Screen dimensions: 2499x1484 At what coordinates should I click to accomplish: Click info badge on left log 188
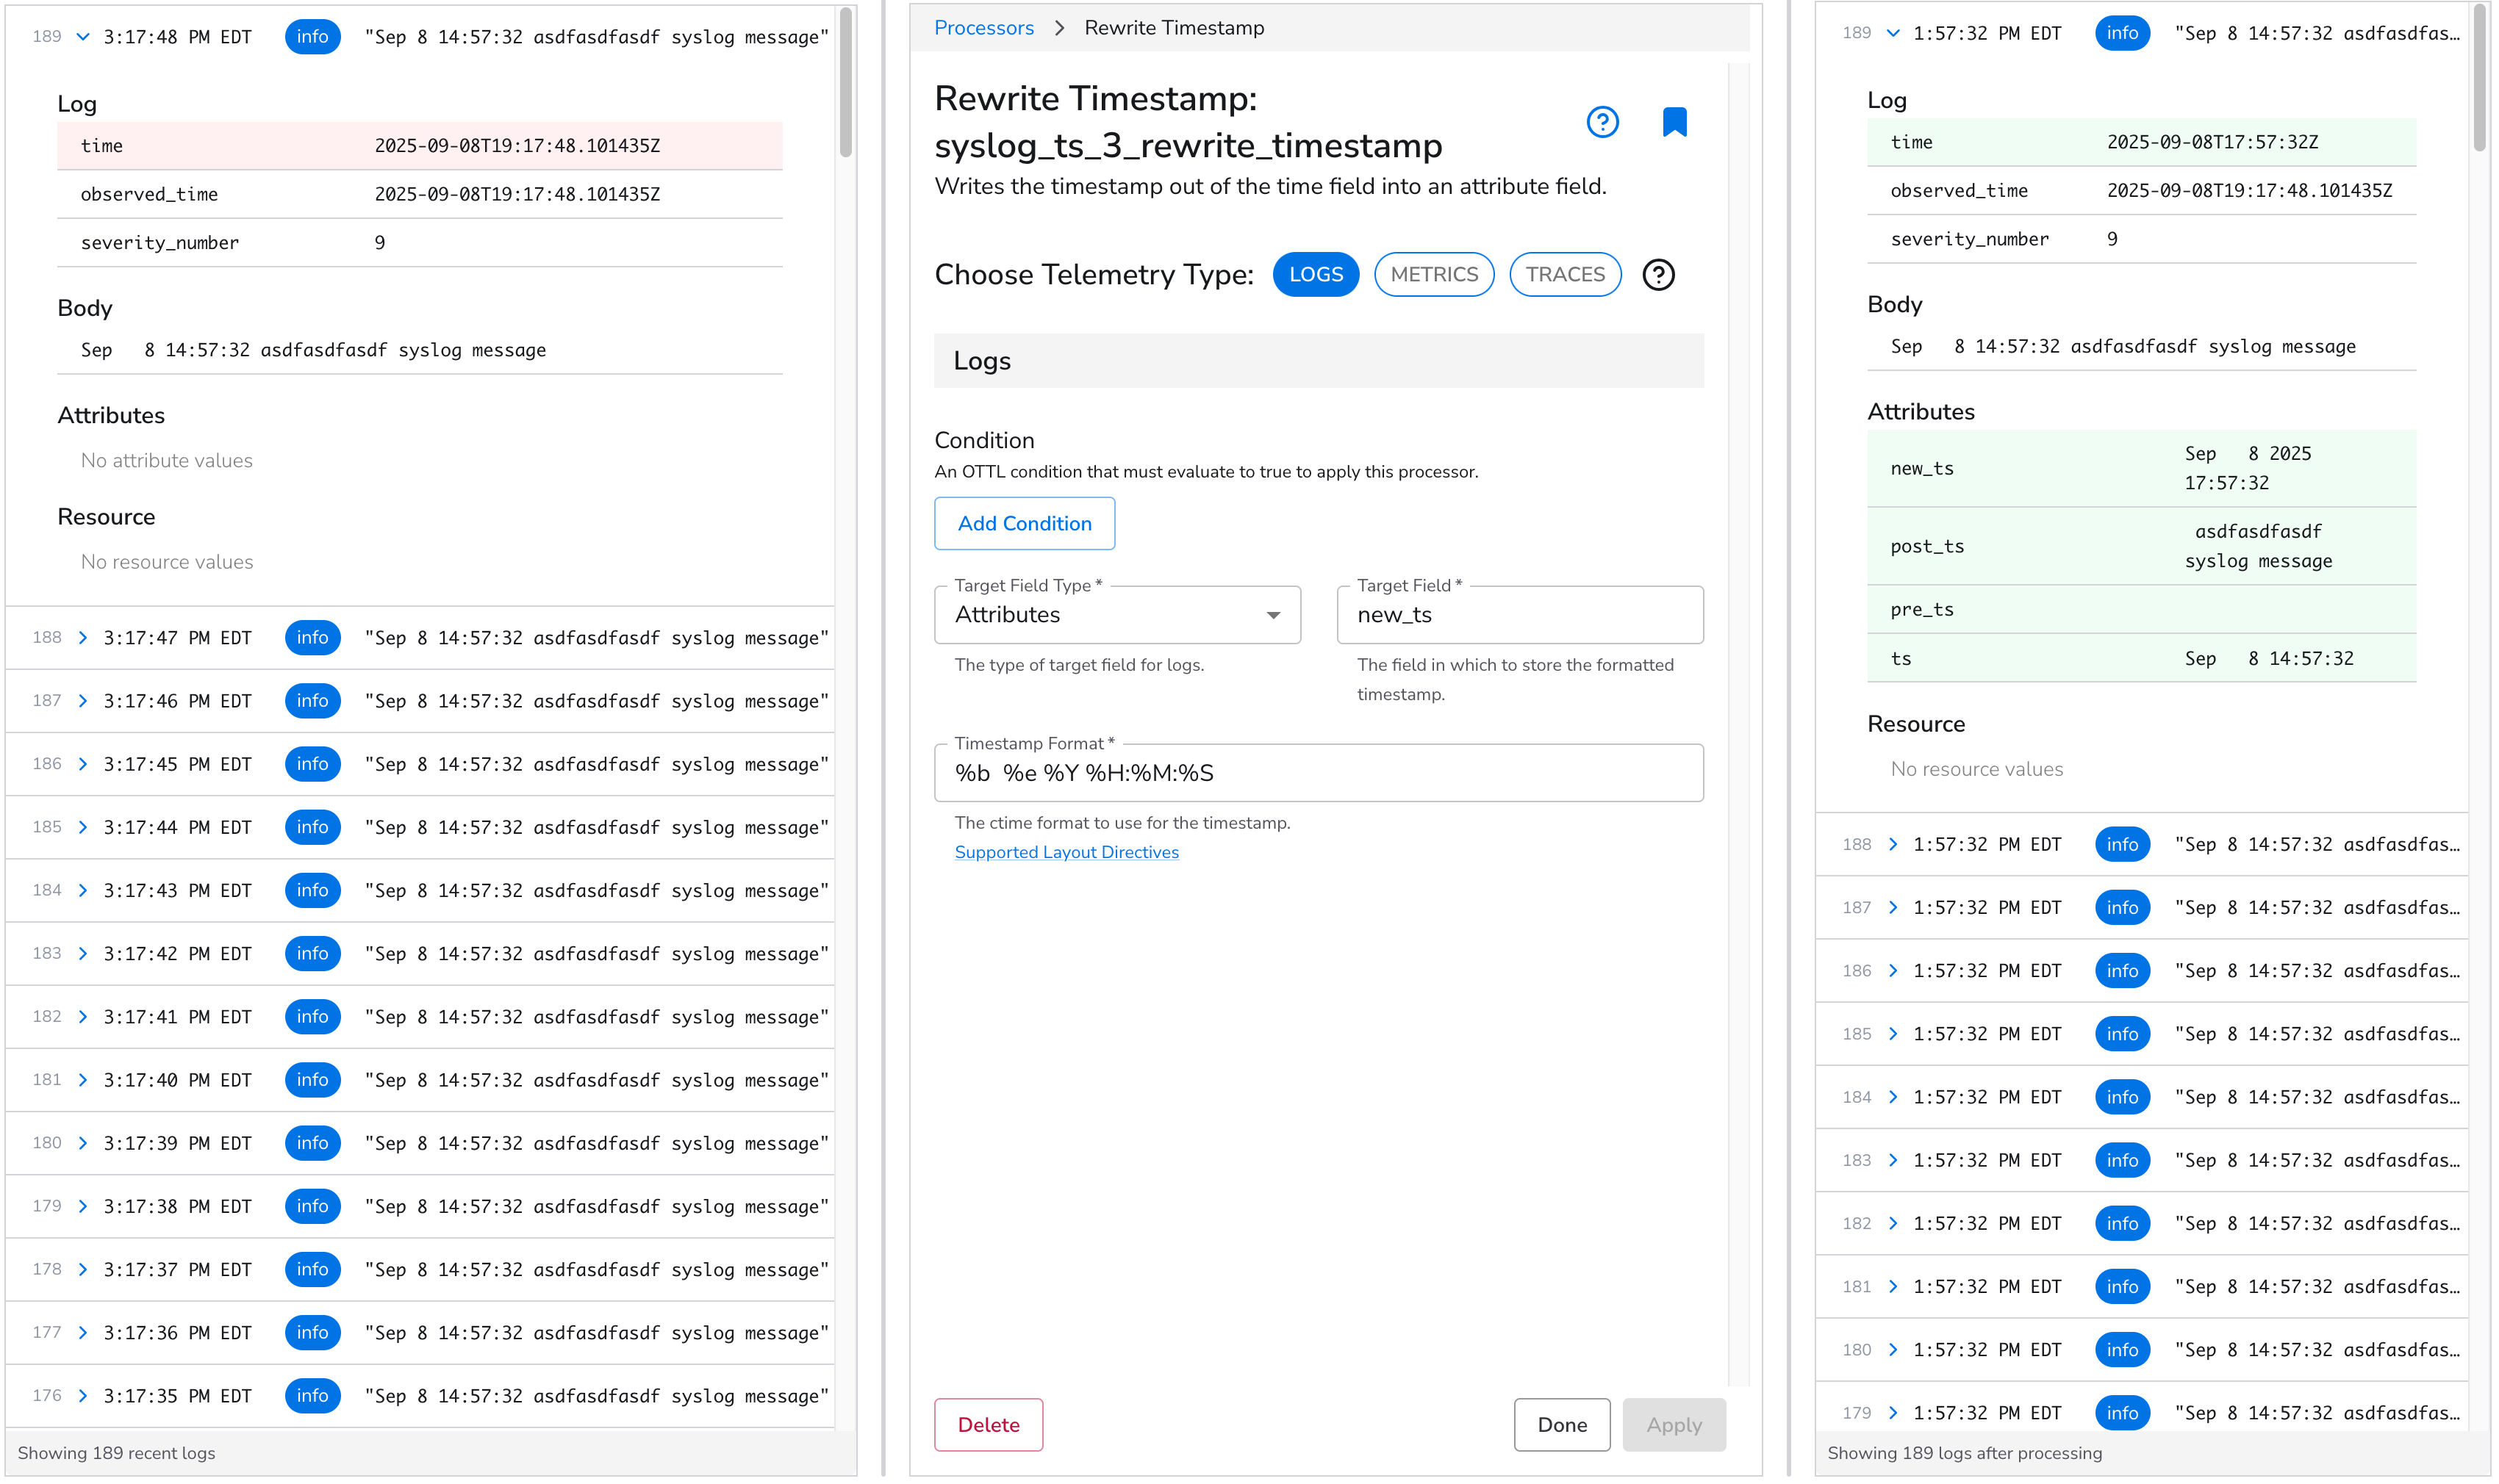click(x=312, y=638)
